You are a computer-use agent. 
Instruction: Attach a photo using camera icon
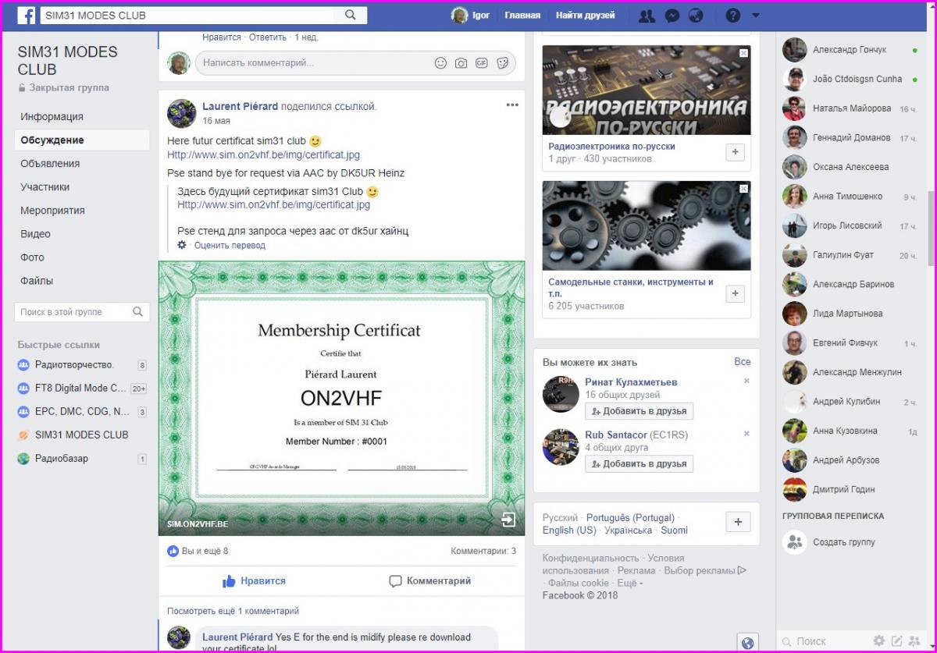pyautogui.click(x=461, y=63)
